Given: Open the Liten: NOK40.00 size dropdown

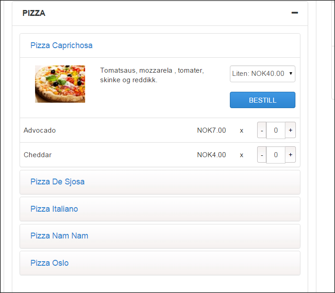Looking at the screenshot, I should (262, 74).
